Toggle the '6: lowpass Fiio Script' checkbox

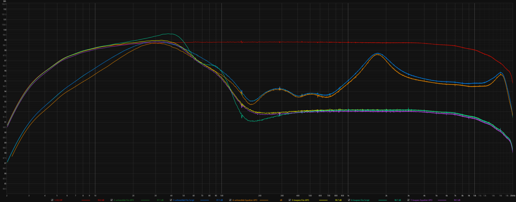pos(349,200)
